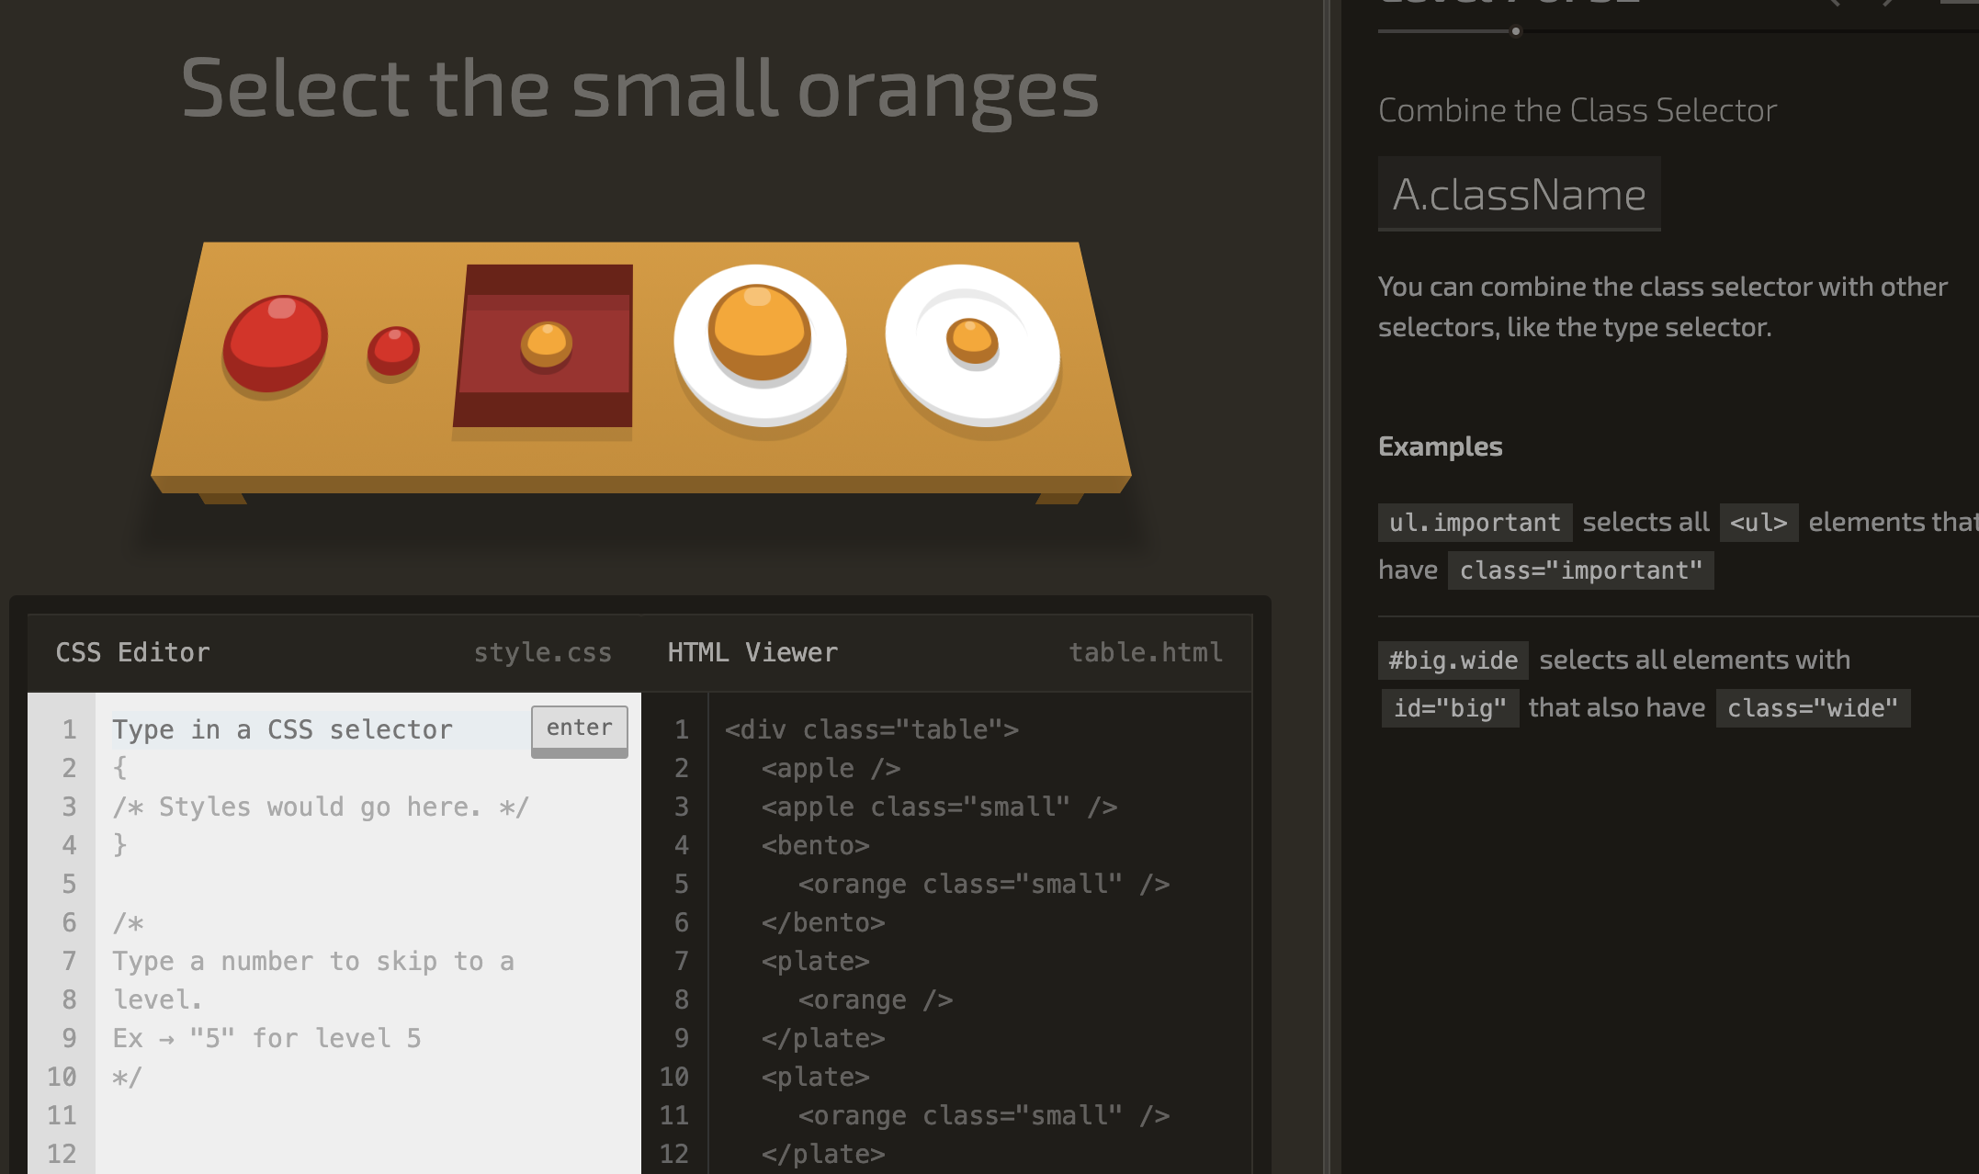Image resolution: width=1979 pixels, height=1174 pixels.
Task: Click the opening <div class="table"> line
Action: (x=871, y=729)
